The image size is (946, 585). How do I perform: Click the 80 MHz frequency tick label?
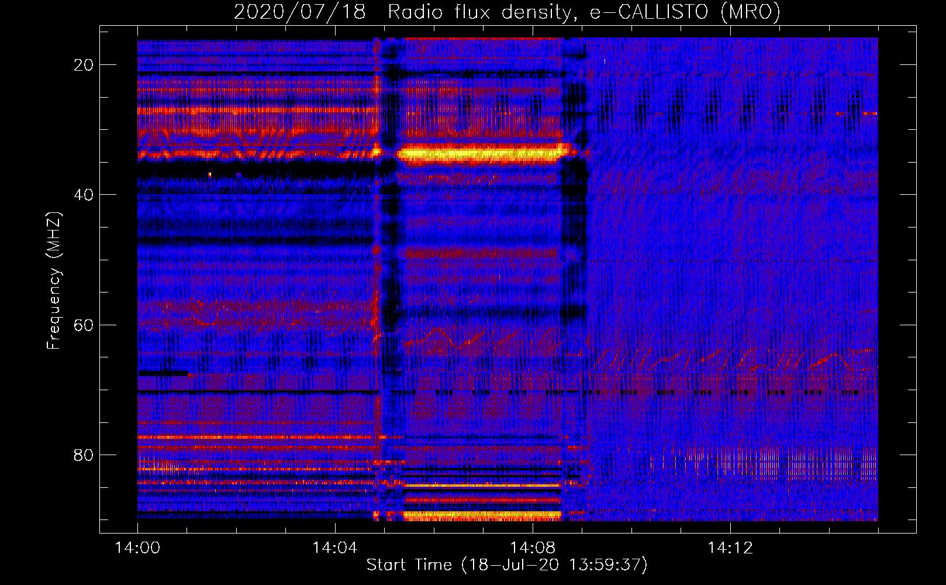coord(84,455)
